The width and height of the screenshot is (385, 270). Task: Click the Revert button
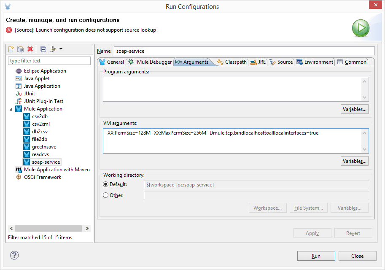pyautogui.click(x=353, y=233)
